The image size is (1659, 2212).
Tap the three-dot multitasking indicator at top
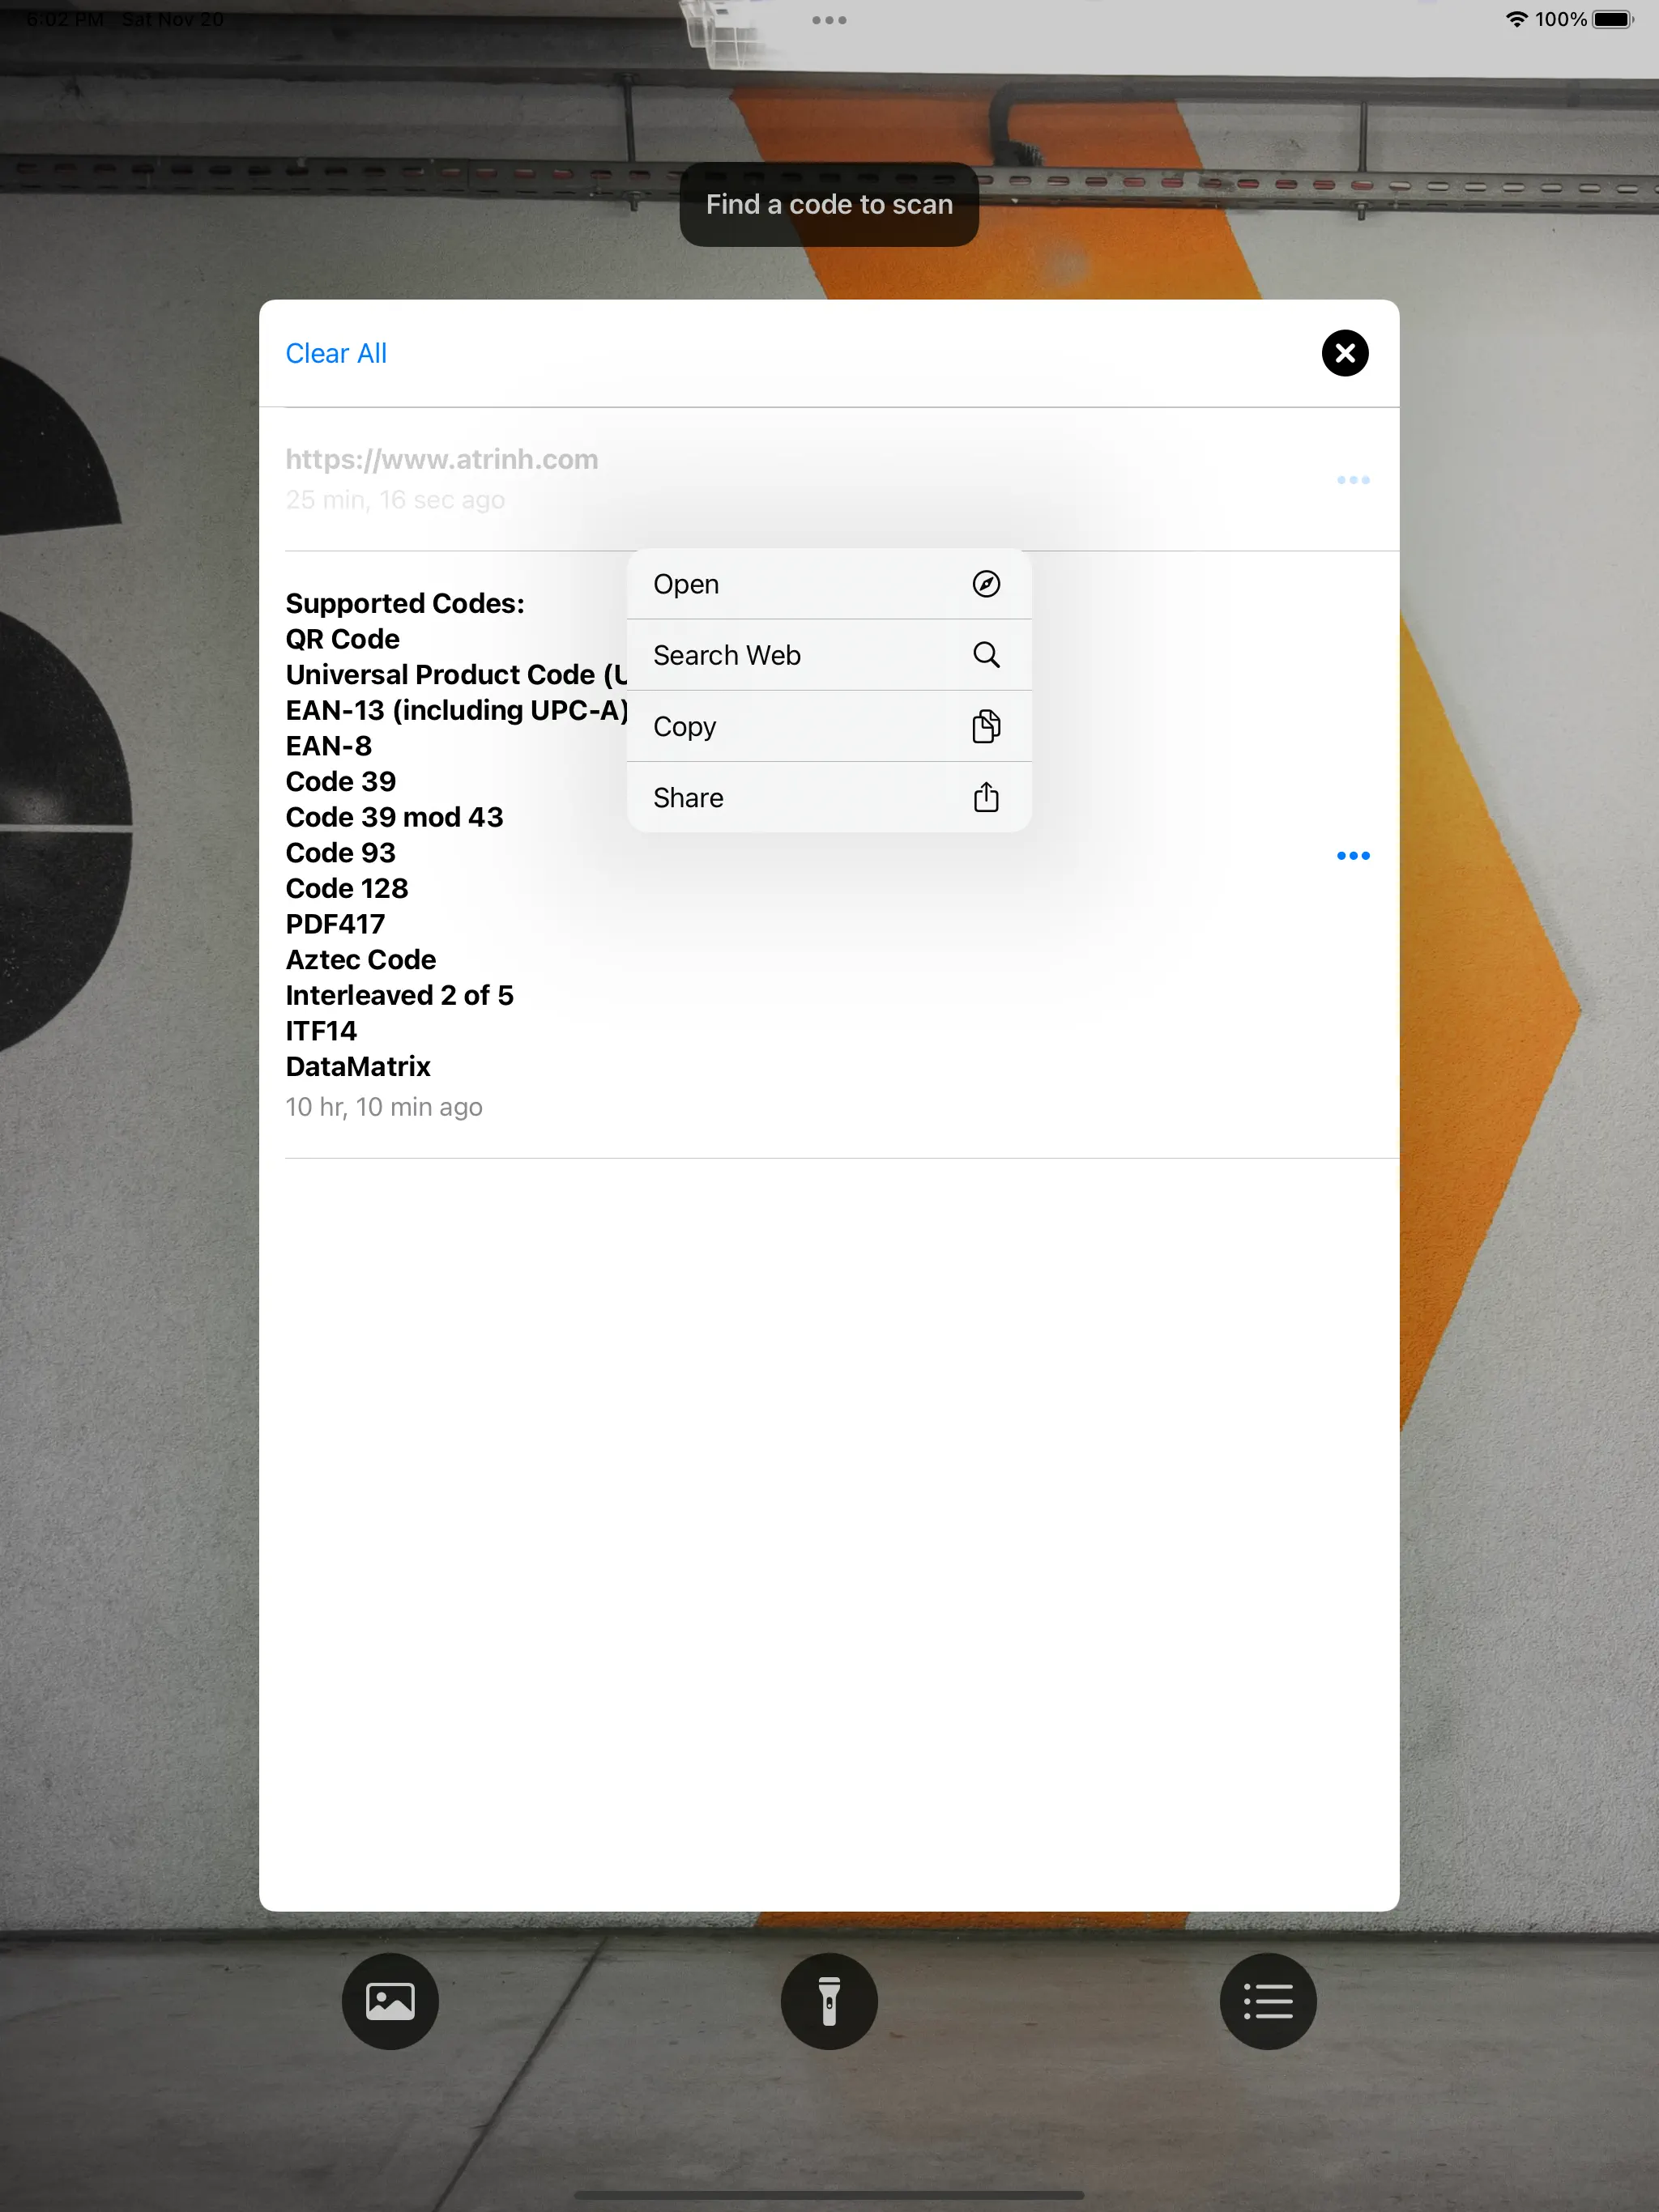coord(829,20)
